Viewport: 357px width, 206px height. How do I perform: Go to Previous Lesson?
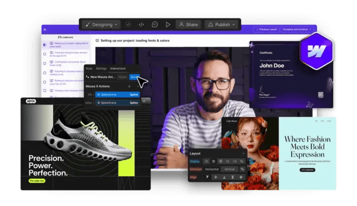click(266, 29)
